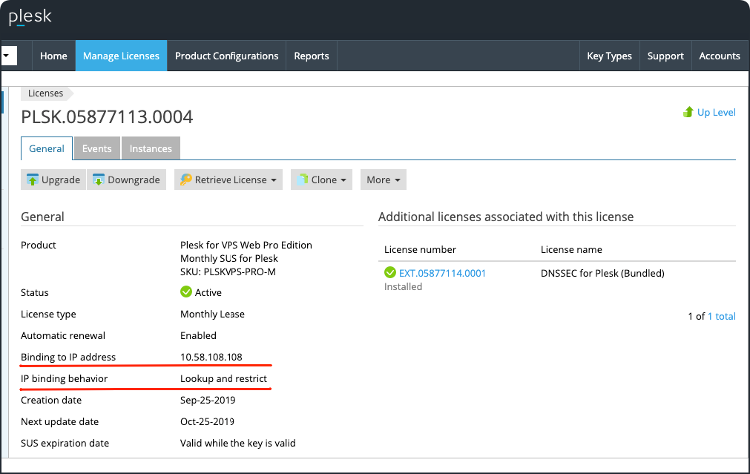Expand the Retrieve License dropdown
The height and width of the screenshot is (474, 750).
coord(273,180)
